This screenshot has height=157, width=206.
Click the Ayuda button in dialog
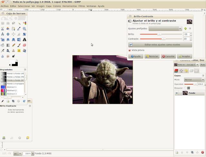pos(136,56)
